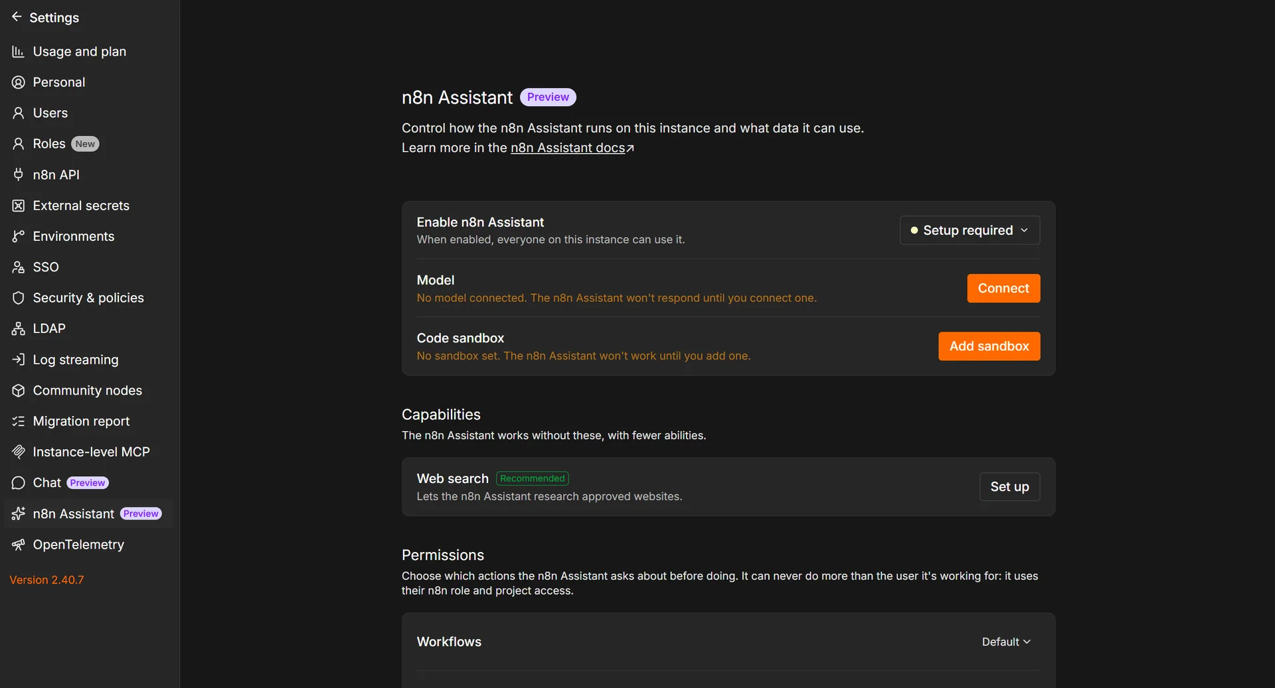
Task: Click the Version 2.40.7 text
Action: (x=46, y=580)
